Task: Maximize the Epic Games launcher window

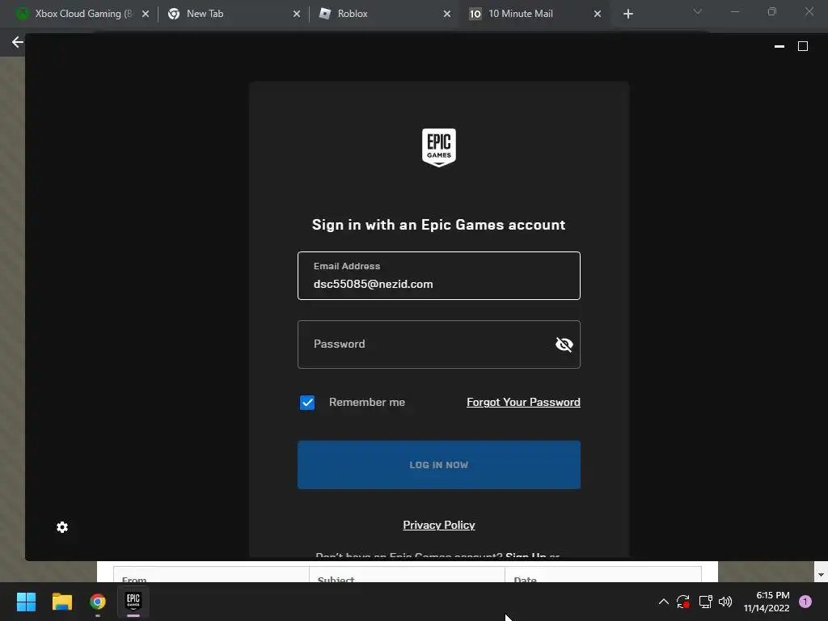Action: [x=803, y=46]
